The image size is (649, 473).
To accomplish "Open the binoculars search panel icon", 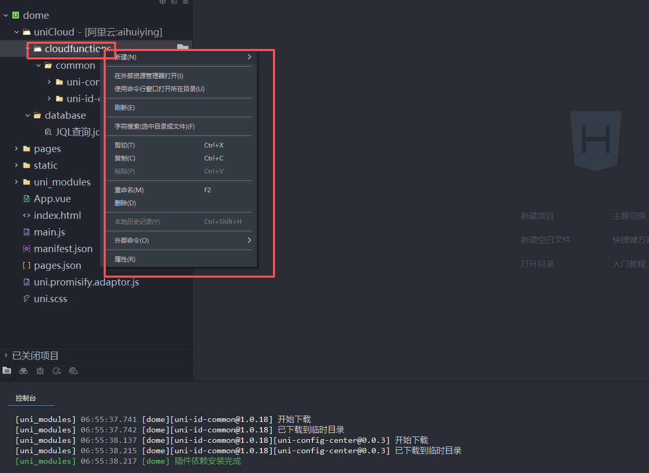I will [x=23, y=371].
